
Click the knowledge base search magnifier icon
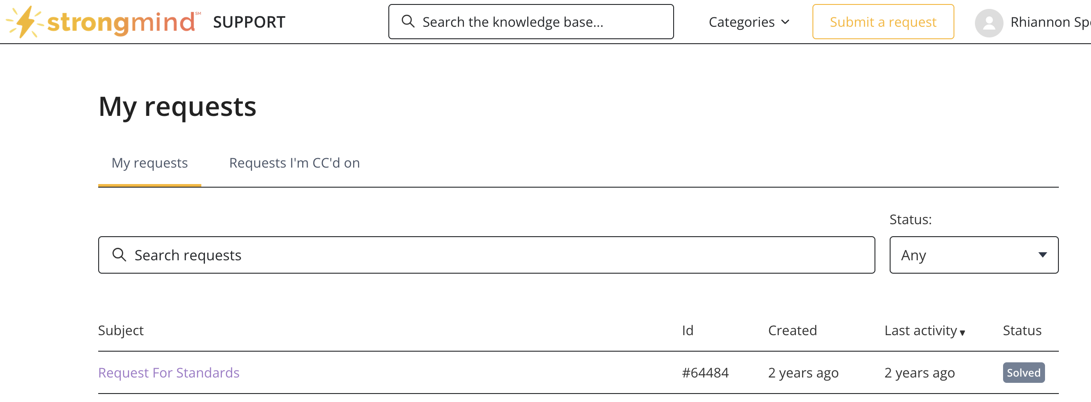pyautogui.click(x=408, y=21)
